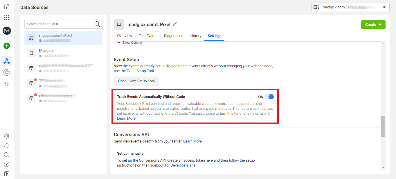
Task: Click the laptop icon beside the pixel title
Action: click(x=119, y=25)
